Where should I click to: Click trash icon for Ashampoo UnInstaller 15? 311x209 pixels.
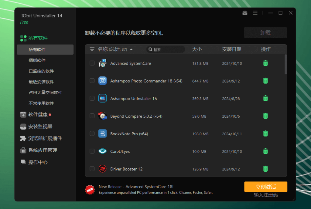pos(265,99)
